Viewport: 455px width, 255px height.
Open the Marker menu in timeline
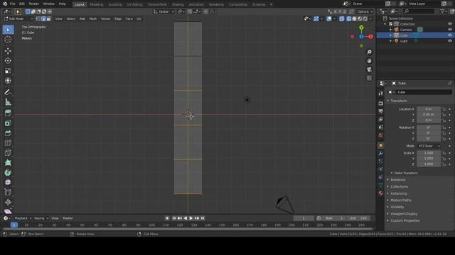coord(68,218)
